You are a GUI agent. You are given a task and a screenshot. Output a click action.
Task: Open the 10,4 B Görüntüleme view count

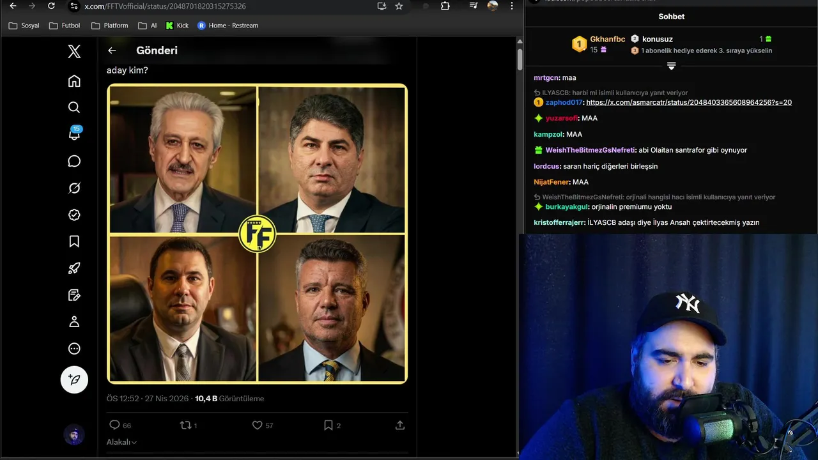pyautogui.click(x=229, y=399)
